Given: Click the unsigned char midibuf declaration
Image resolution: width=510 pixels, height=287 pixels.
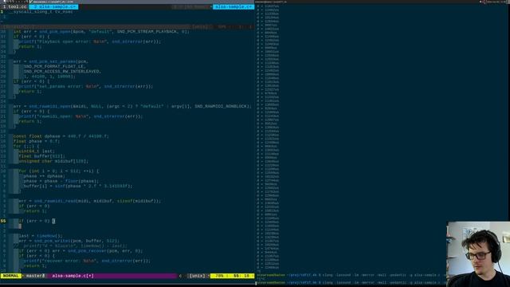Looking at the screenshot, I should coord(53,161).
